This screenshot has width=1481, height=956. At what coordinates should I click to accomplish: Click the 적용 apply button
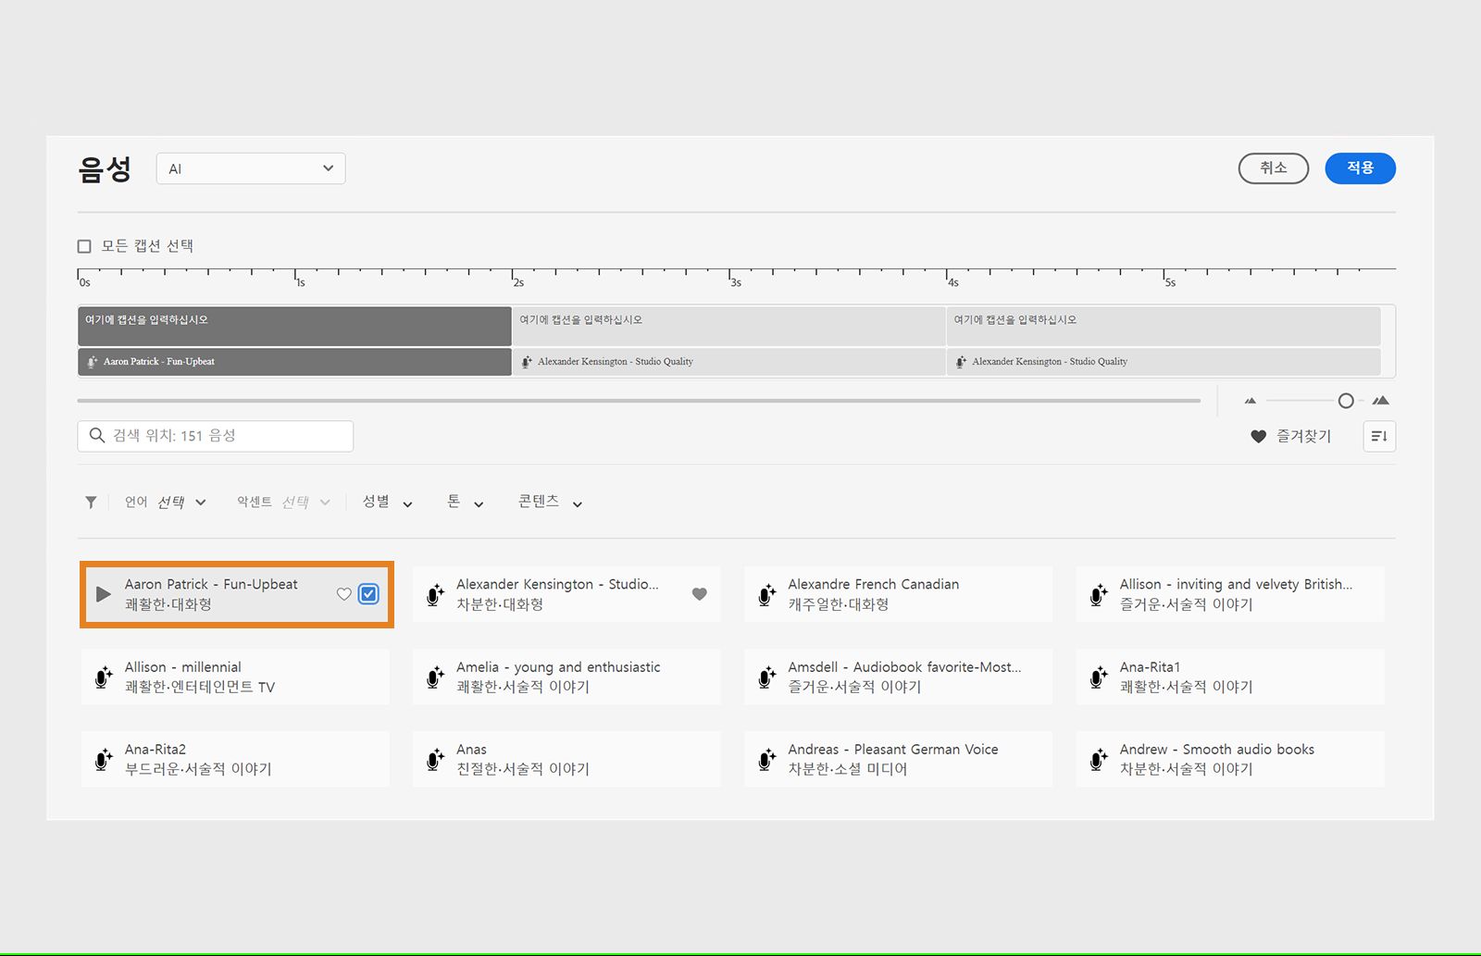[1360, 168]
